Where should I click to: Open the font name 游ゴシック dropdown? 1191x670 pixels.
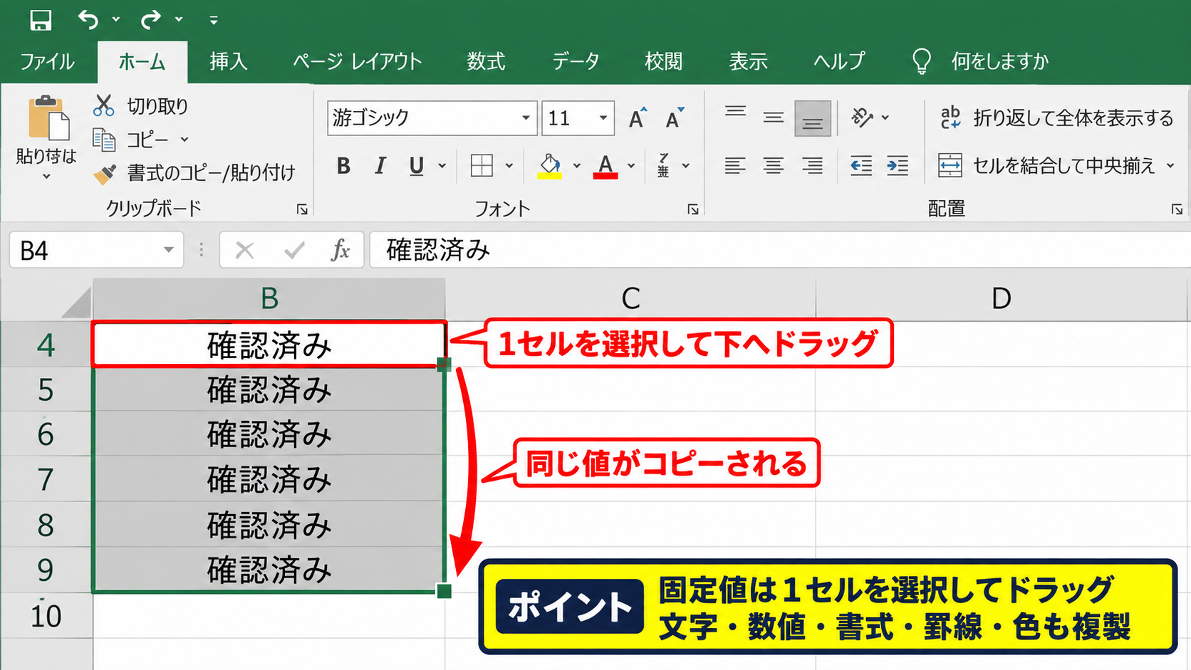click(x=526, y=117)
